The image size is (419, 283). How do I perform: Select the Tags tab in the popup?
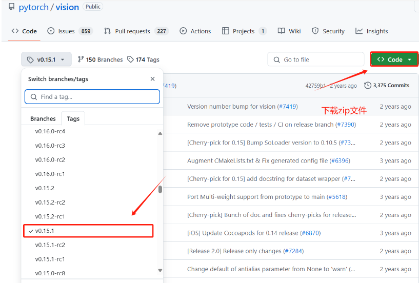click(x=73, y=118)
